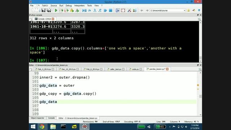Click the Save file toolbar icon
231x130 pixels.
pyautogui.click(x=43, y=10)
